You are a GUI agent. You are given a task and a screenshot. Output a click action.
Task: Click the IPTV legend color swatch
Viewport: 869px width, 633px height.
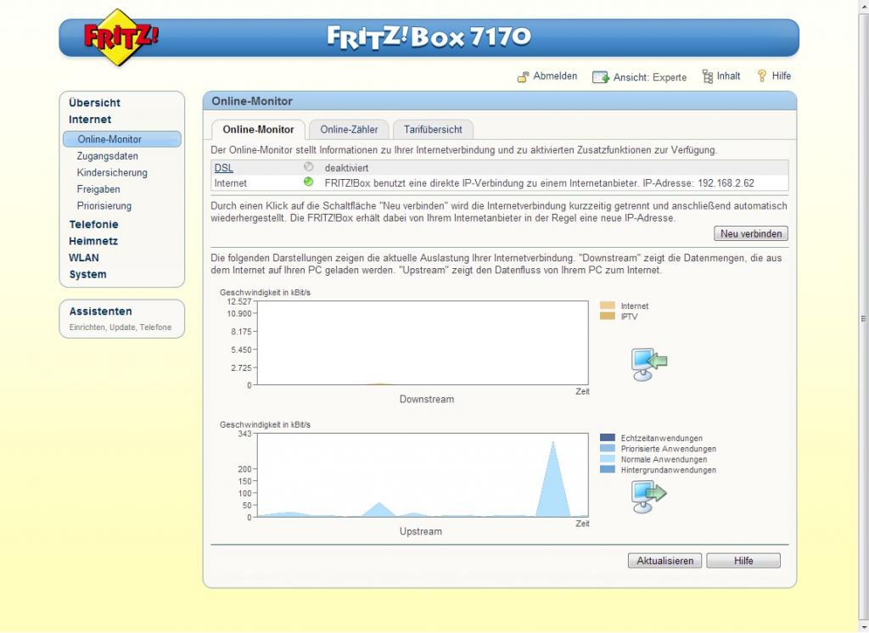tap(608, 316)
